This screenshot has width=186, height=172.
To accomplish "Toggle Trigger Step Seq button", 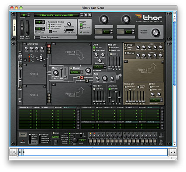I will tap(81, 28).
